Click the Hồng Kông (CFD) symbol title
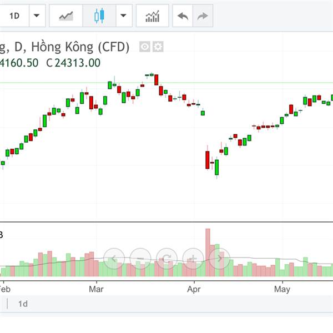 click(80, 47)
